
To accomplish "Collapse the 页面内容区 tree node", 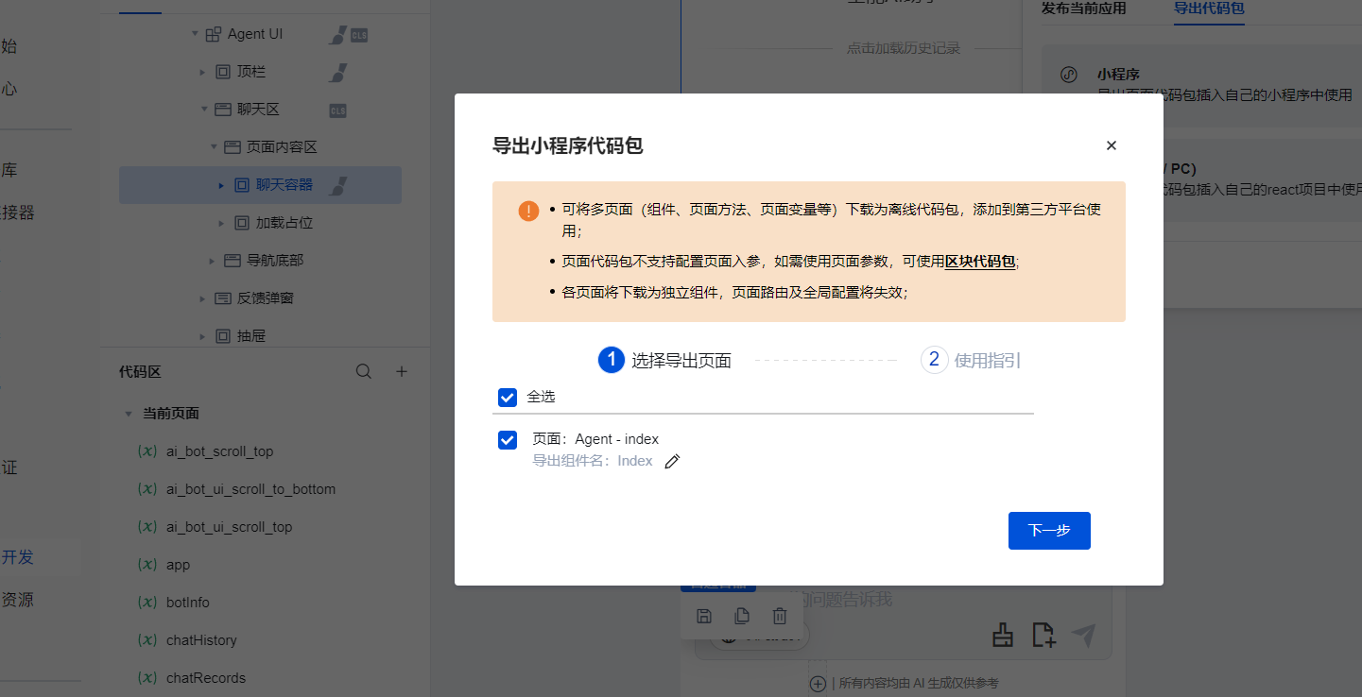I will (x=213, y=147).
